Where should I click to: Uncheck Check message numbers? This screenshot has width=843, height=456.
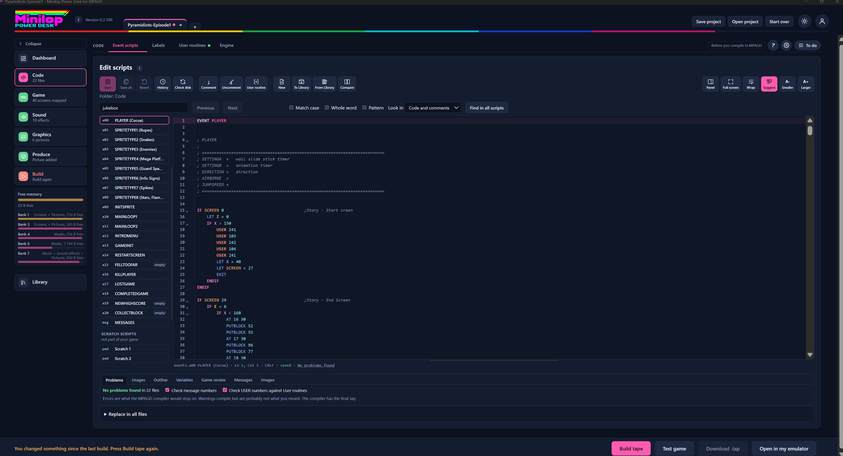tap(167, 390)
